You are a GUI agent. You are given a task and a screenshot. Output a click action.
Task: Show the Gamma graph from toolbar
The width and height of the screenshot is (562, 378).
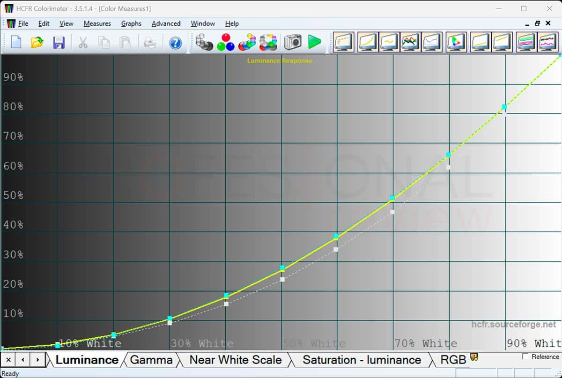389,42
